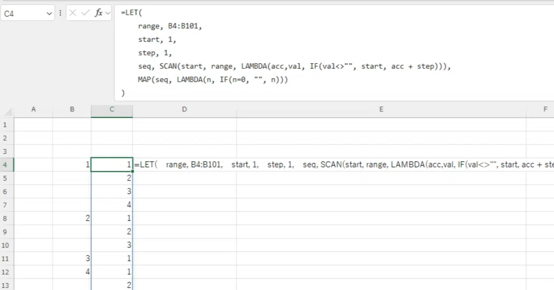This screenshot has width=554, height=290.
Task: Click active cell C4
Action: click(112, 165)
